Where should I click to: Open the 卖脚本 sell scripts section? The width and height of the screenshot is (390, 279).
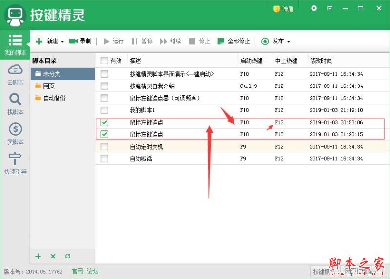tap(15, 134)
